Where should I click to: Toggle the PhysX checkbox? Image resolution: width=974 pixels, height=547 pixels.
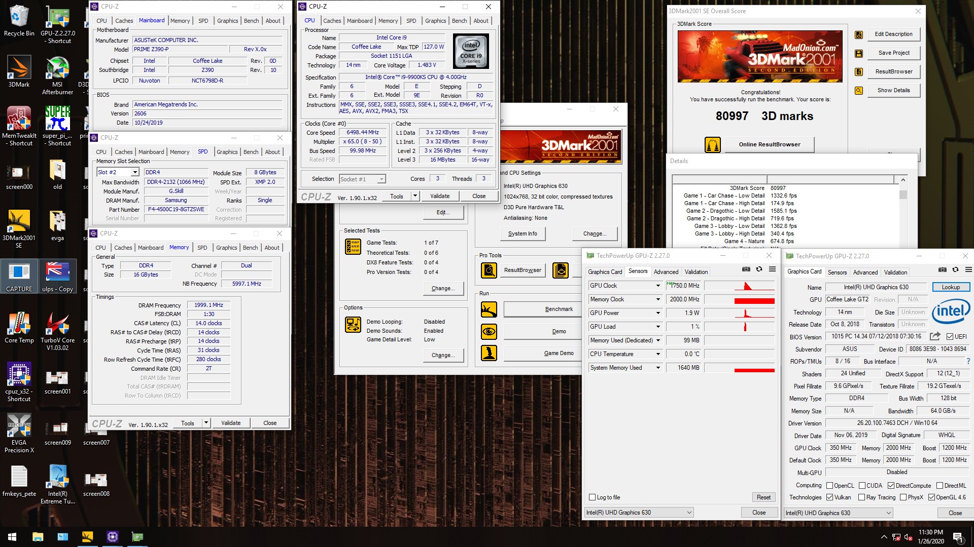click(903, 497)
